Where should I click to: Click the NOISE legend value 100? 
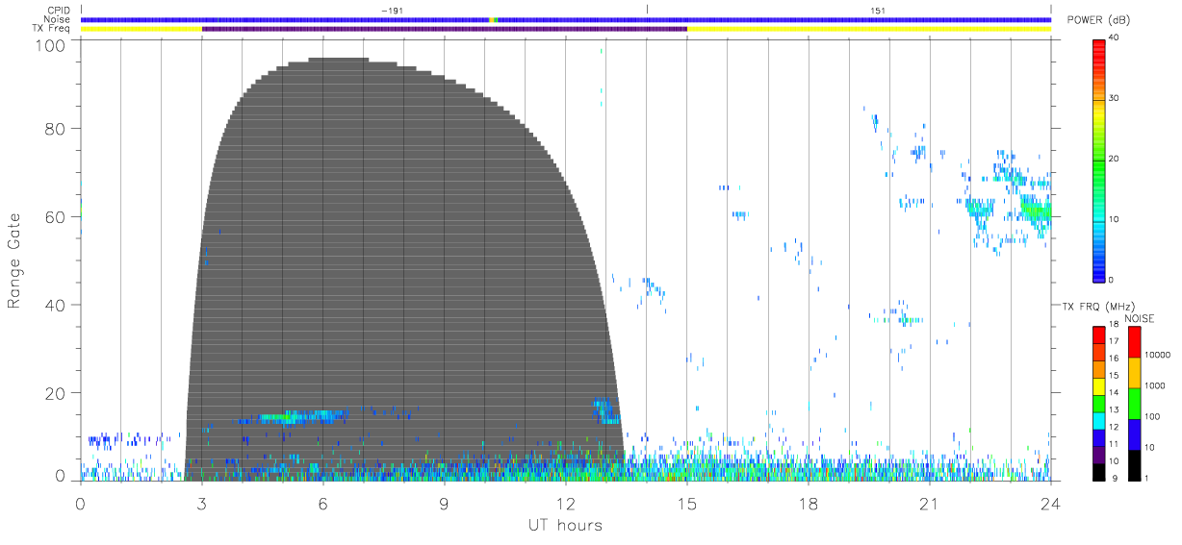[1154, 416]
